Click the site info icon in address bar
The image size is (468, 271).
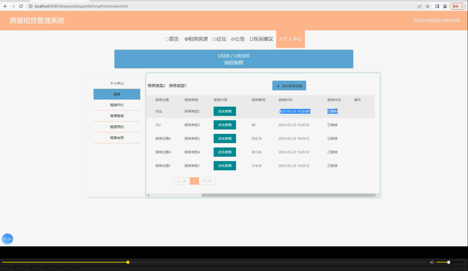point(31,6)
